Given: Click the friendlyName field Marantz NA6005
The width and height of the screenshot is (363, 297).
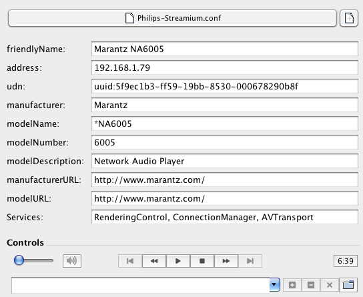Looking at the screenshot, I should pyautogui.click(x=225, y=49).
